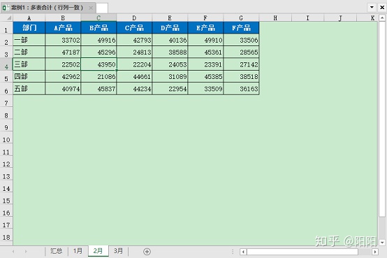The image size is (387, 258).
Task: Click the select-all corner triangle
Action: coord(9,17)
